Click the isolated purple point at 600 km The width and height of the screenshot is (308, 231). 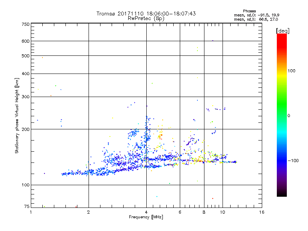[x=213, y=41]
